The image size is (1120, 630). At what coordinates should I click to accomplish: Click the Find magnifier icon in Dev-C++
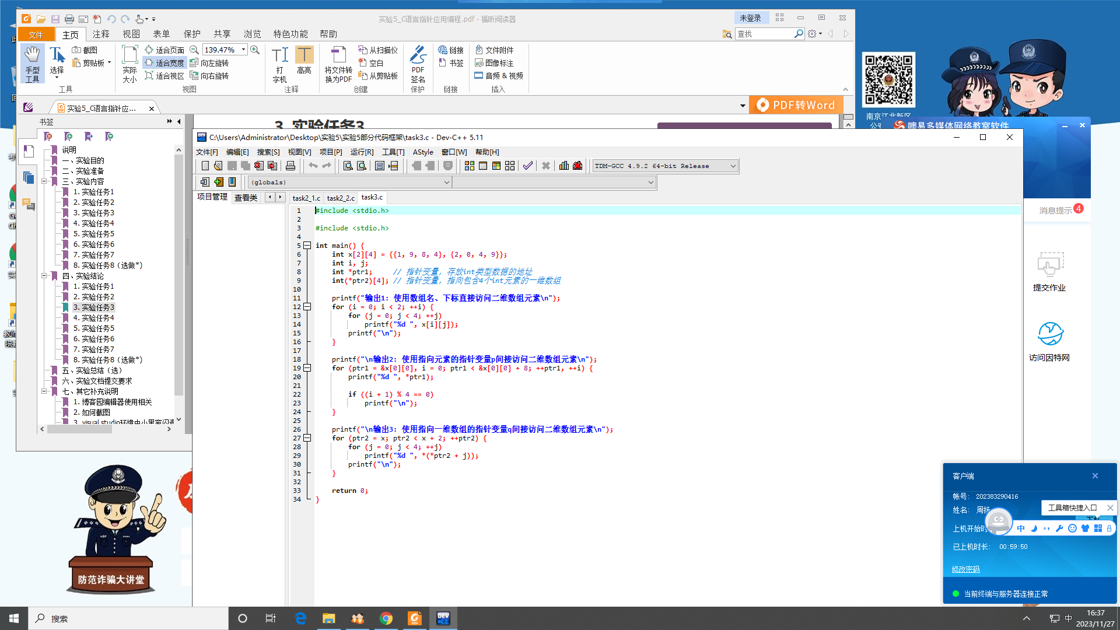tap(348, 166)
